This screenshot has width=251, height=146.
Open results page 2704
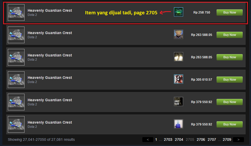[x=179, y=139]
